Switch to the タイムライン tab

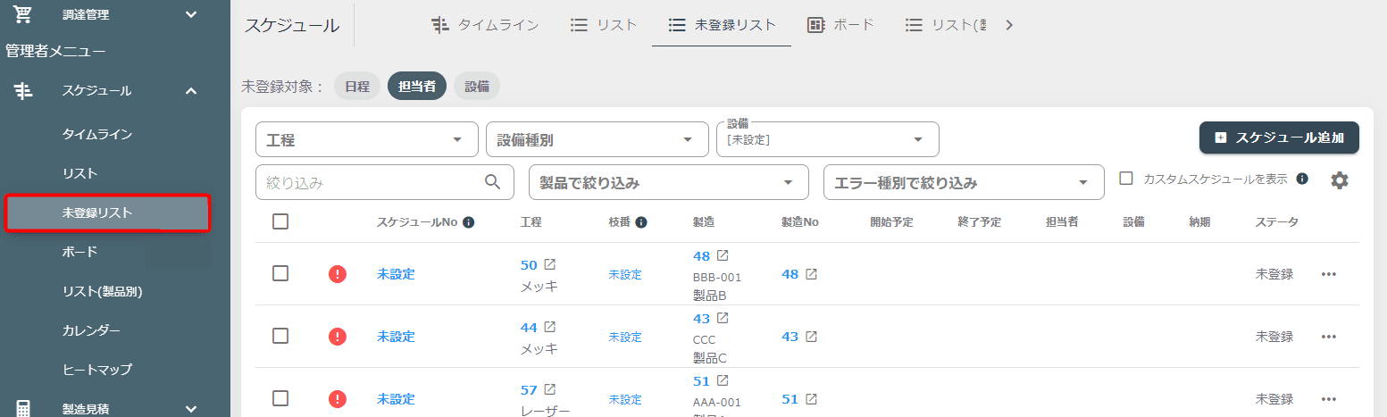coord(485,25)
